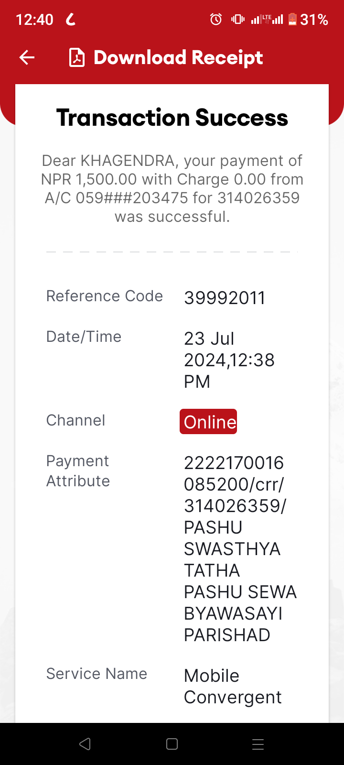Viewport: 344px width, 765px height.
Task: Tap the Channel label
Action: click(75, 420)
